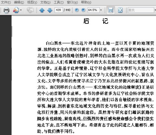Viewport: 156px width, 135px height.
Task: Toggle the fit full page icon
Action: (x=120, y=10)
